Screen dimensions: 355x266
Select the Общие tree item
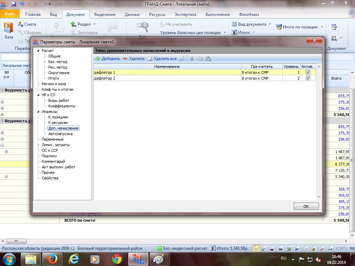pyautogui.click(x=54, y=56)
